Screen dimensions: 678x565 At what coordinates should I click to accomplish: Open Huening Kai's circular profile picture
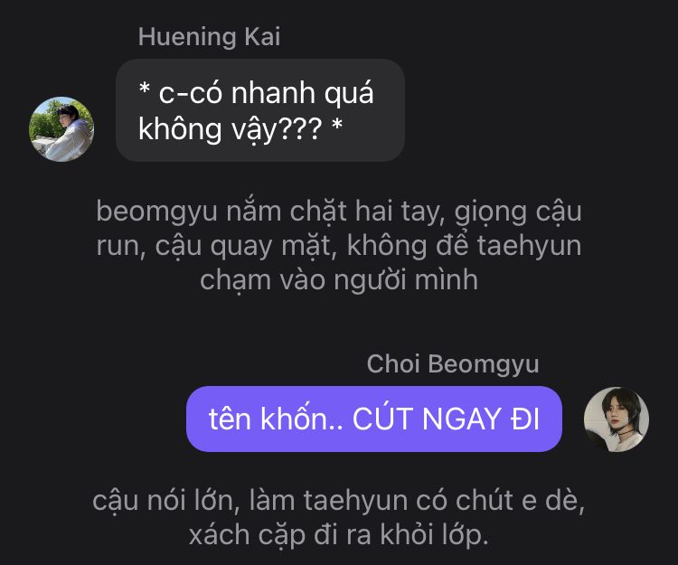pyautogui.click(x=61, y=129)
